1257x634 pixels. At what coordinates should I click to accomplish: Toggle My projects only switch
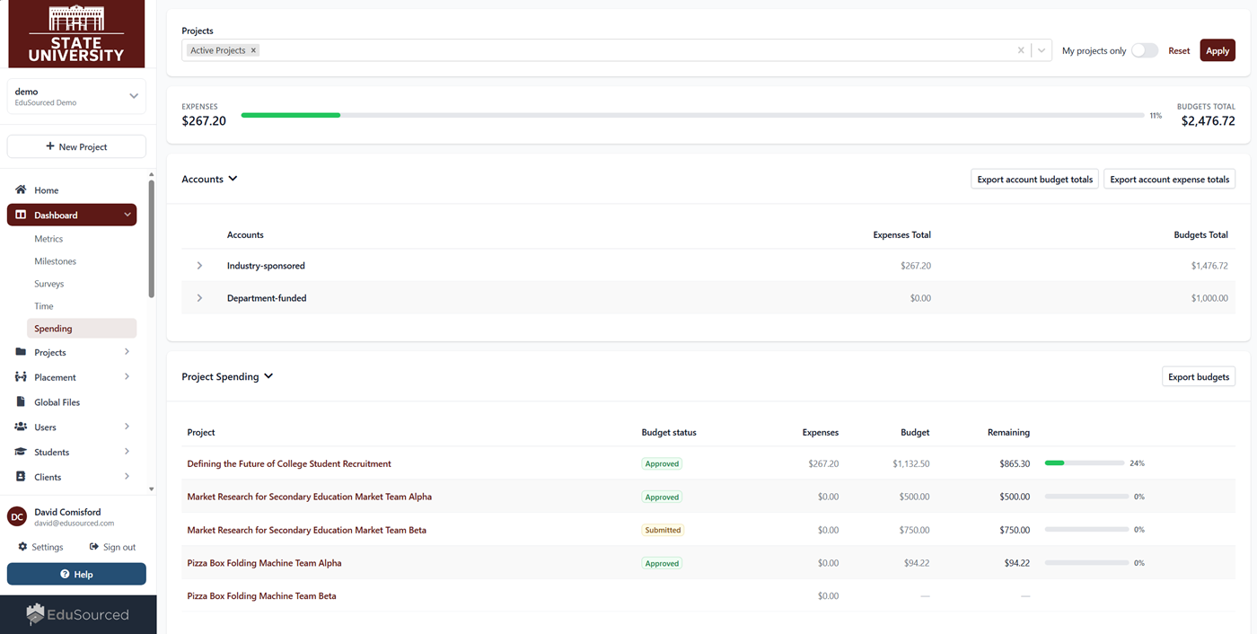click(x=1144, y=50)
